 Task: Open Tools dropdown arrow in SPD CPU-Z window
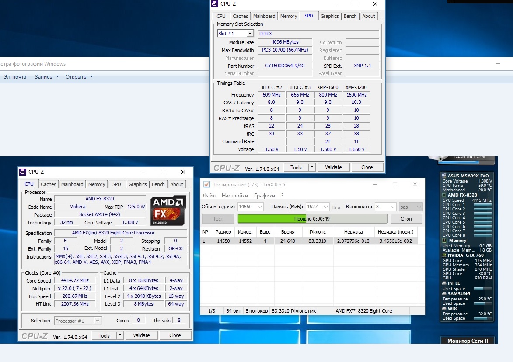[312, 167]
